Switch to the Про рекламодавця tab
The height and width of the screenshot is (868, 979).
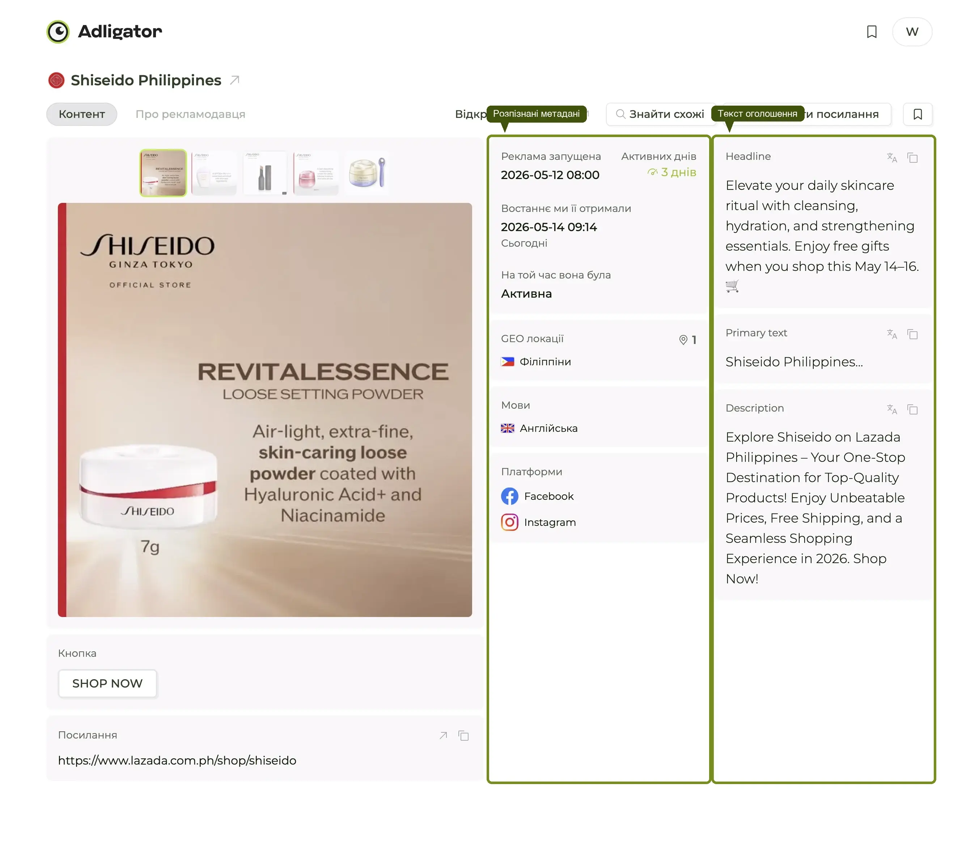coord(190,114)
